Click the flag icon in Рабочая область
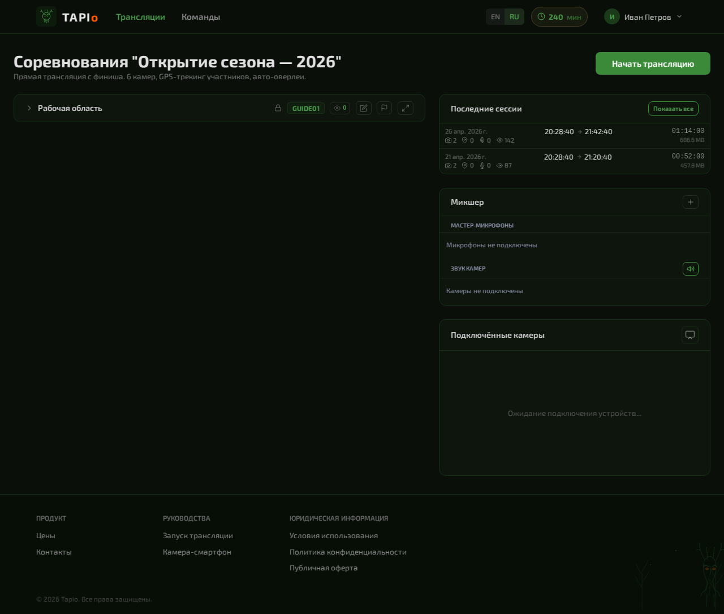This screenshot has height=614, width=724. (384, 108)
